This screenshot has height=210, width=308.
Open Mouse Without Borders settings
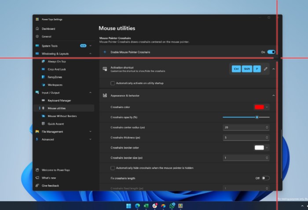[62, 116]
